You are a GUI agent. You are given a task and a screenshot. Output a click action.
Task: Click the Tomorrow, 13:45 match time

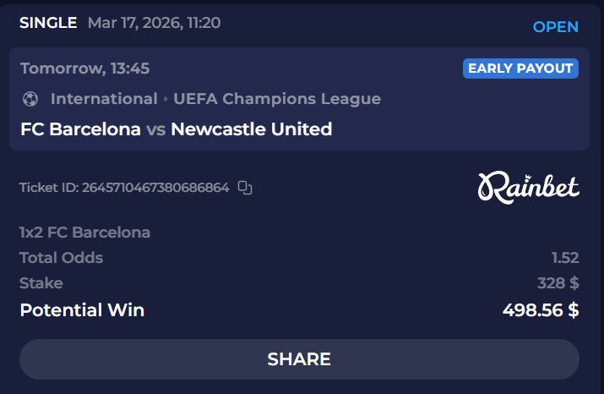point(84,68)
